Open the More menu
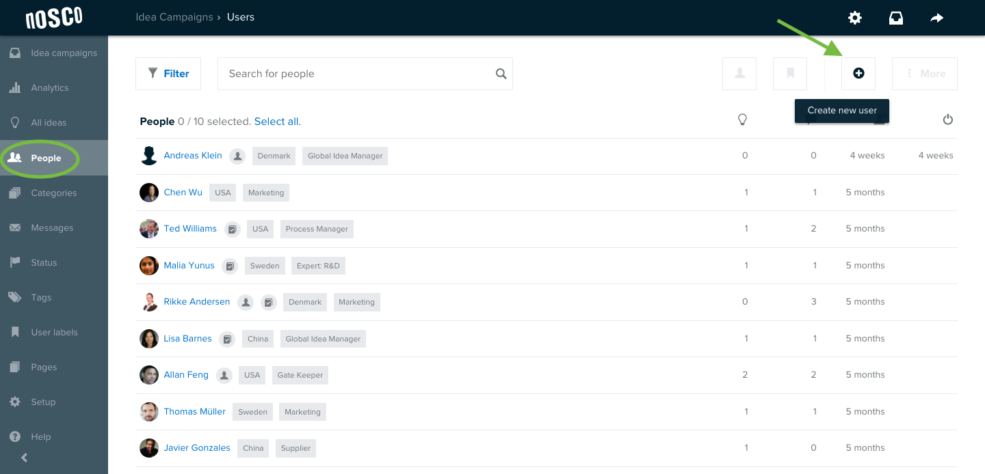Screen dimensions: 985x474 [925, 74]
